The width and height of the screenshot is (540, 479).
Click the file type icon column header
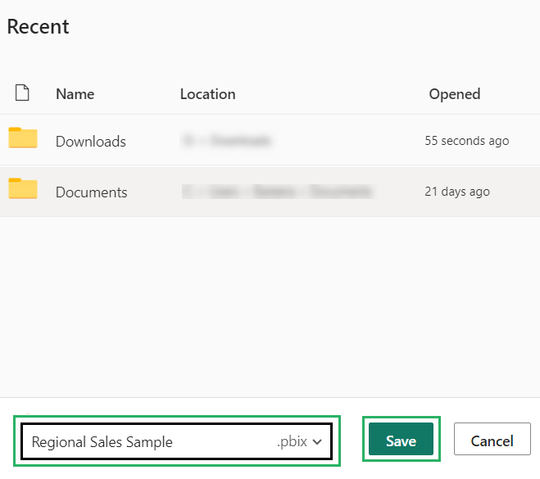(x=22, y=93)
